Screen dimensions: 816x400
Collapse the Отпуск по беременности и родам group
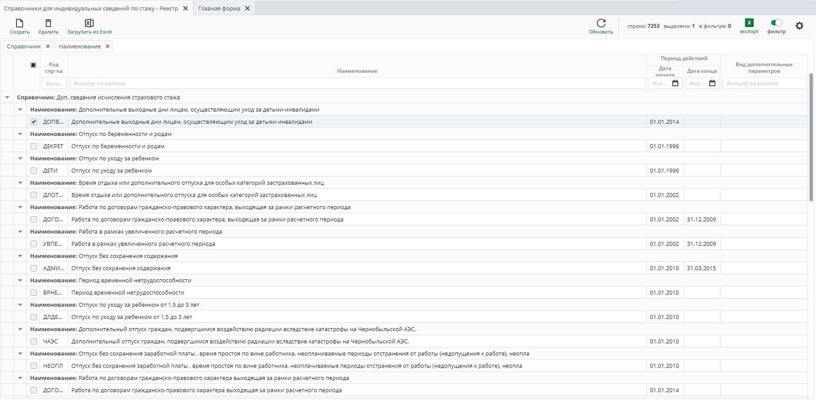click(x=20, y=134)
